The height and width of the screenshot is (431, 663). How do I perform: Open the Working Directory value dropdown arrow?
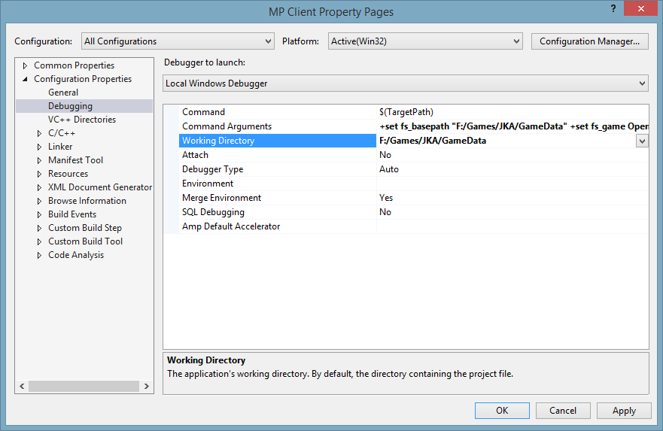pyautogui.click(x=642, y=141)
